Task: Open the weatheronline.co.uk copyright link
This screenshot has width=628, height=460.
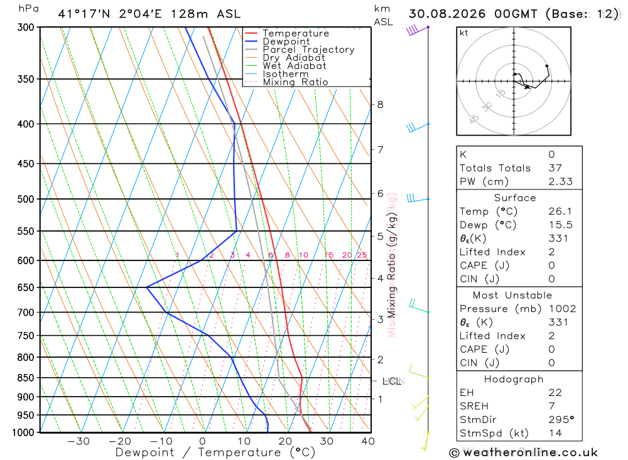Action: [x=524, y=453]
